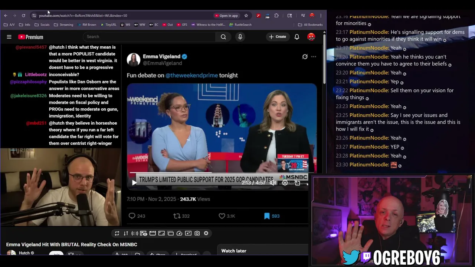Open the RM Brown bookmark
This screenshot has width=475, height=267.
click(x=87, y=25)
